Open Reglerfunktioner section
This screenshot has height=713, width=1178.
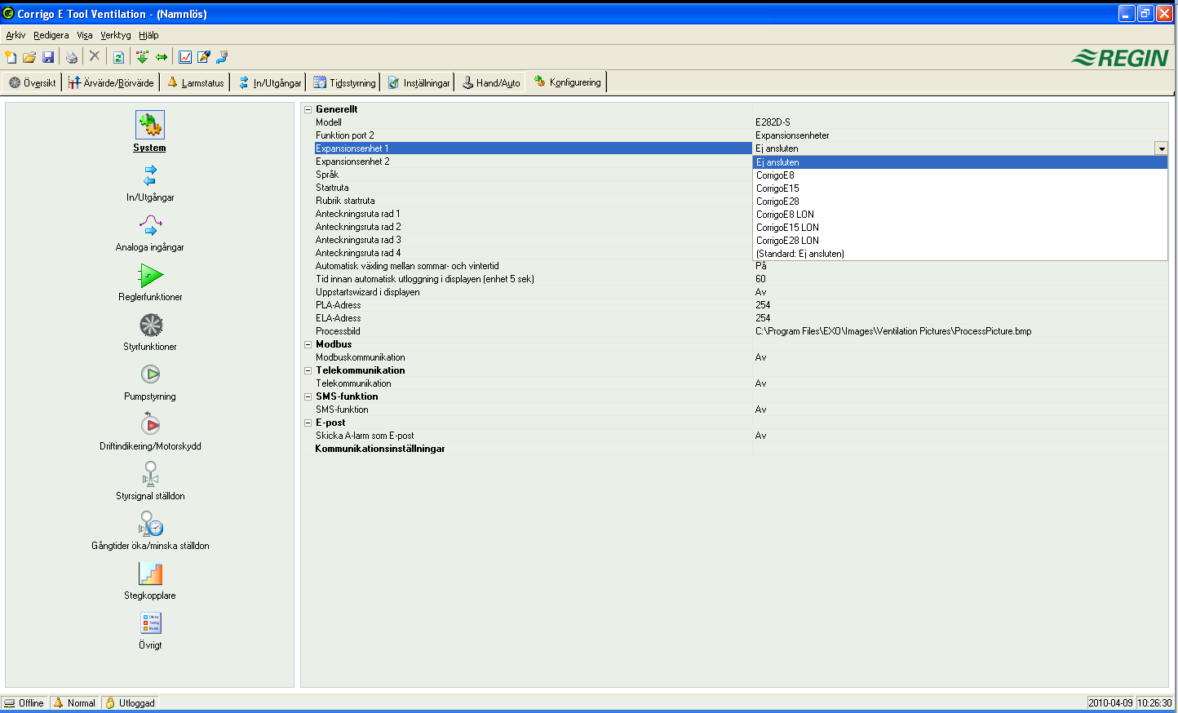[x=150, y=282]
